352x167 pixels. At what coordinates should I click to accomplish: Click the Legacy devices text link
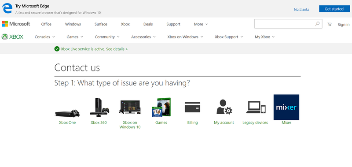(x=255, y=122)
